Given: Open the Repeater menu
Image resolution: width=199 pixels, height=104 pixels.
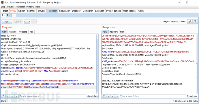Looking at the screenshot, I should [20, 7].
